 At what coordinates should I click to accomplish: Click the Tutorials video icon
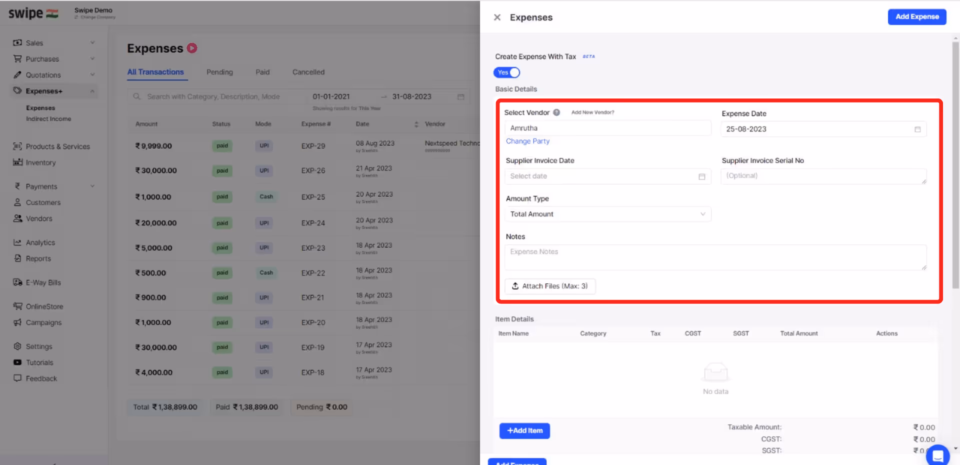click(x=17, y=362)
